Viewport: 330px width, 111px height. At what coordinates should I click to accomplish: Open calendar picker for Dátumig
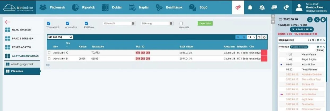click(171, 23)
